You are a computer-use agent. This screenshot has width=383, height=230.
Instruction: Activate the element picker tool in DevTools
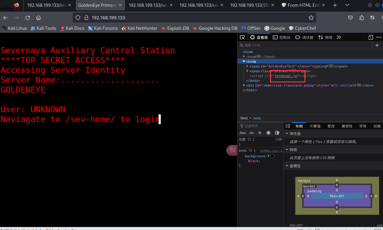(x=242, y=37)
